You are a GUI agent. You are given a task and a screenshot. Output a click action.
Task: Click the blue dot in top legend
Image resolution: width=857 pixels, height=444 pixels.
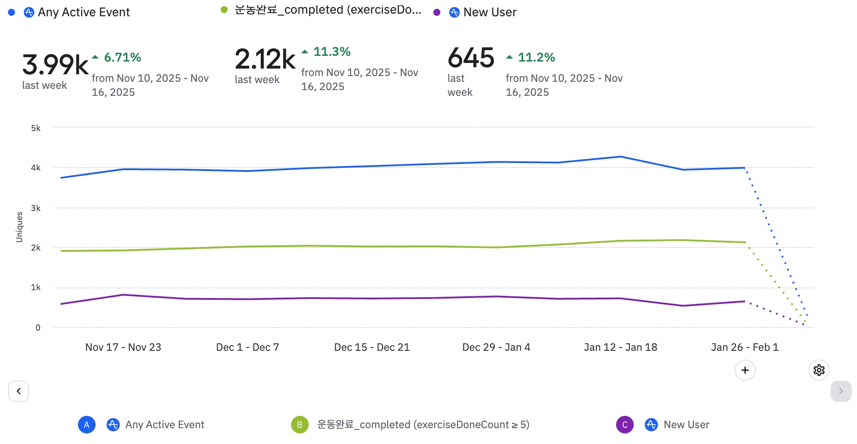tap(12, 12)
